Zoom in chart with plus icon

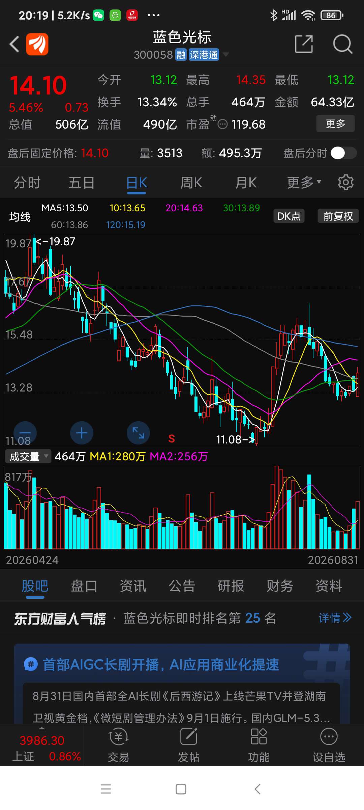coord(82,433)
